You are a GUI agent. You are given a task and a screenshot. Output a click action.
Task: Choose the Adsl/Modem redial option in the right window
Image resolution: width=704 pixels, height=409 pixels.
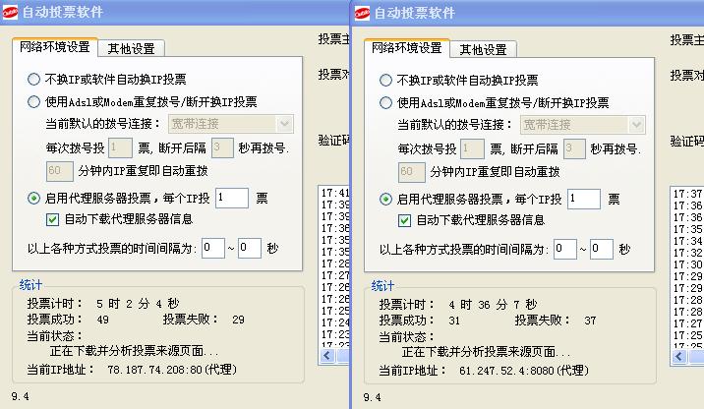pyautogui.click(x=385, y=102)
